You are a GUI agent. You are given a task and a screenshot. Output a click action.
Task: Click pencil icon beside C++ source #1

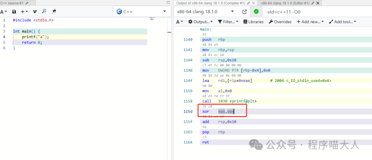click(27, 3)
